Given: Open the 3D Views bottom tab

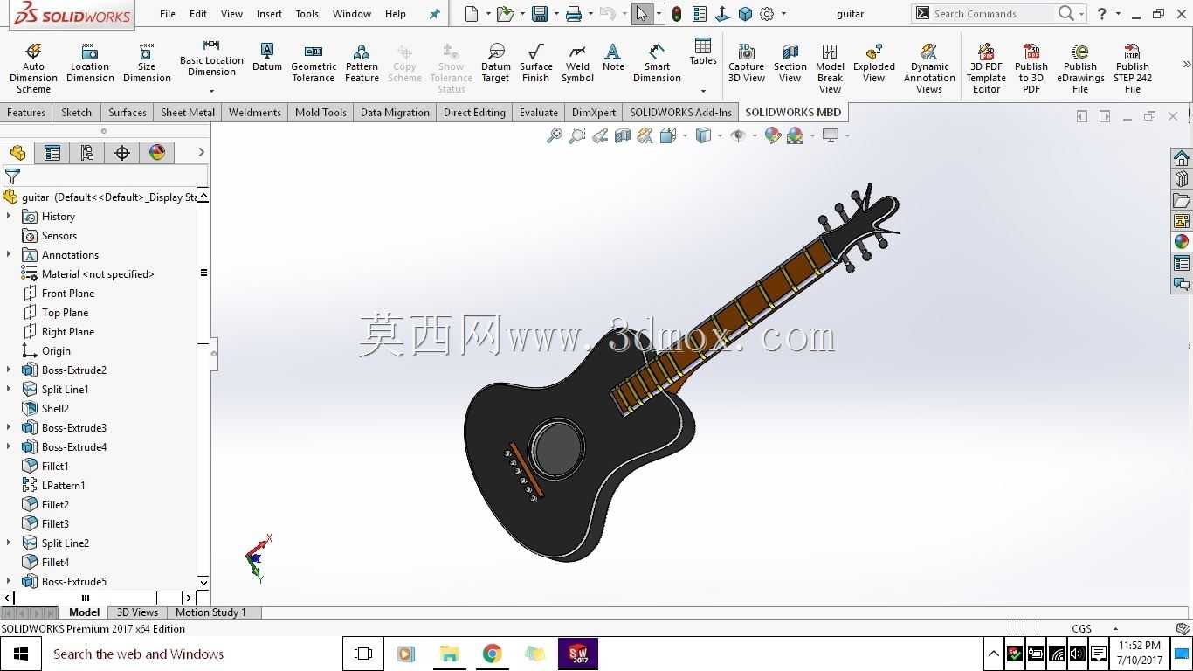Looking at the screenshot, I should [x=137, y=612].
